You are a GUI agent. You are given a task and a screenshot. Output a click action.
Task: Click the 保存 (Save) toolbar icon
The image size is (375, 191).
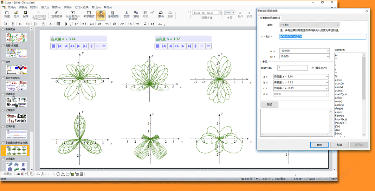pyautogui.click(x=25, y=14)
